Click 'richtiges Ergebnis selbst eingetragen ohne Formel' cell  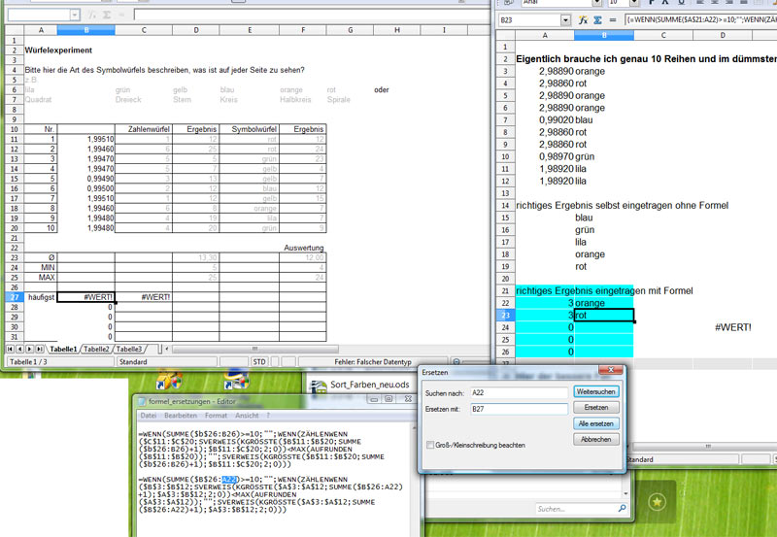pyautogui.click(x=622, y=205)
